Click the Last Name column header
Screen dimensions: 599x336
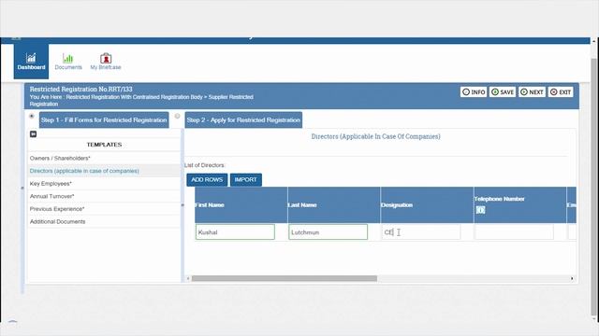pos(334,205)
